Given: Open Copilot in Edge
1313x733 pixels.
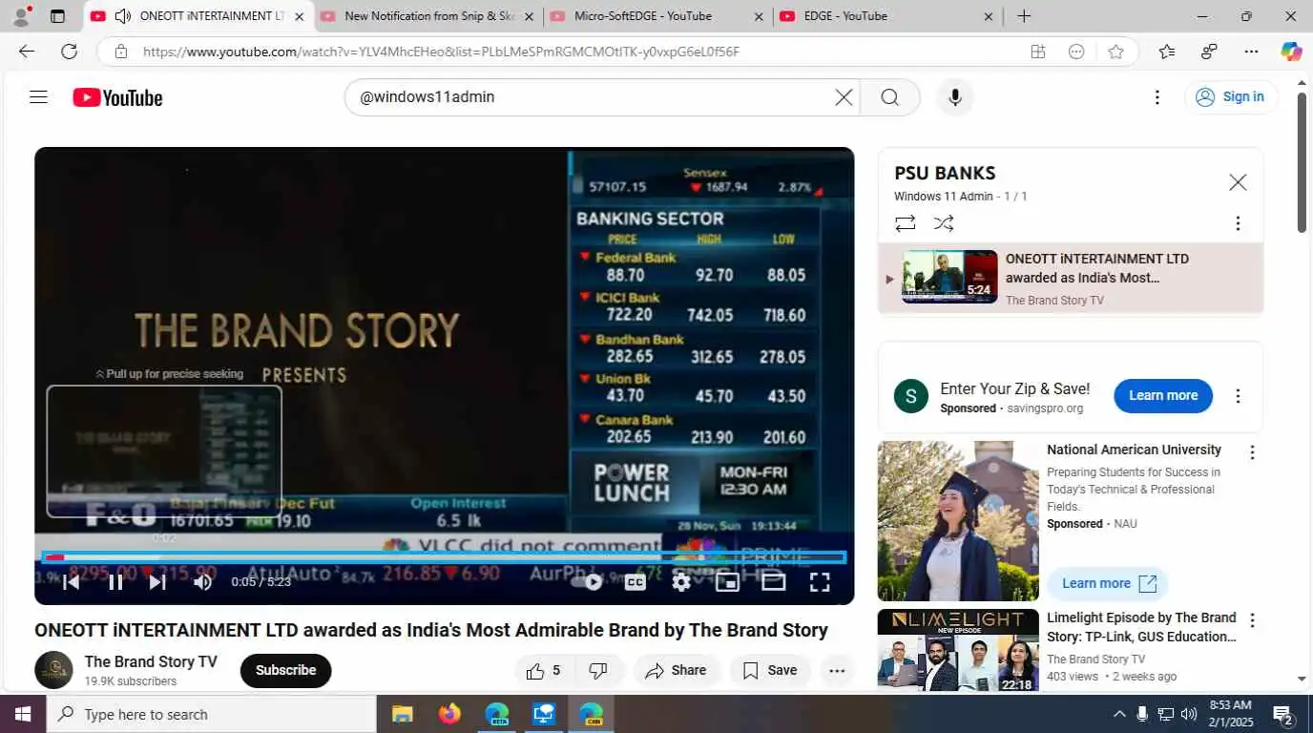Looking at the screenshot, I should click(x=1291, y=52).
